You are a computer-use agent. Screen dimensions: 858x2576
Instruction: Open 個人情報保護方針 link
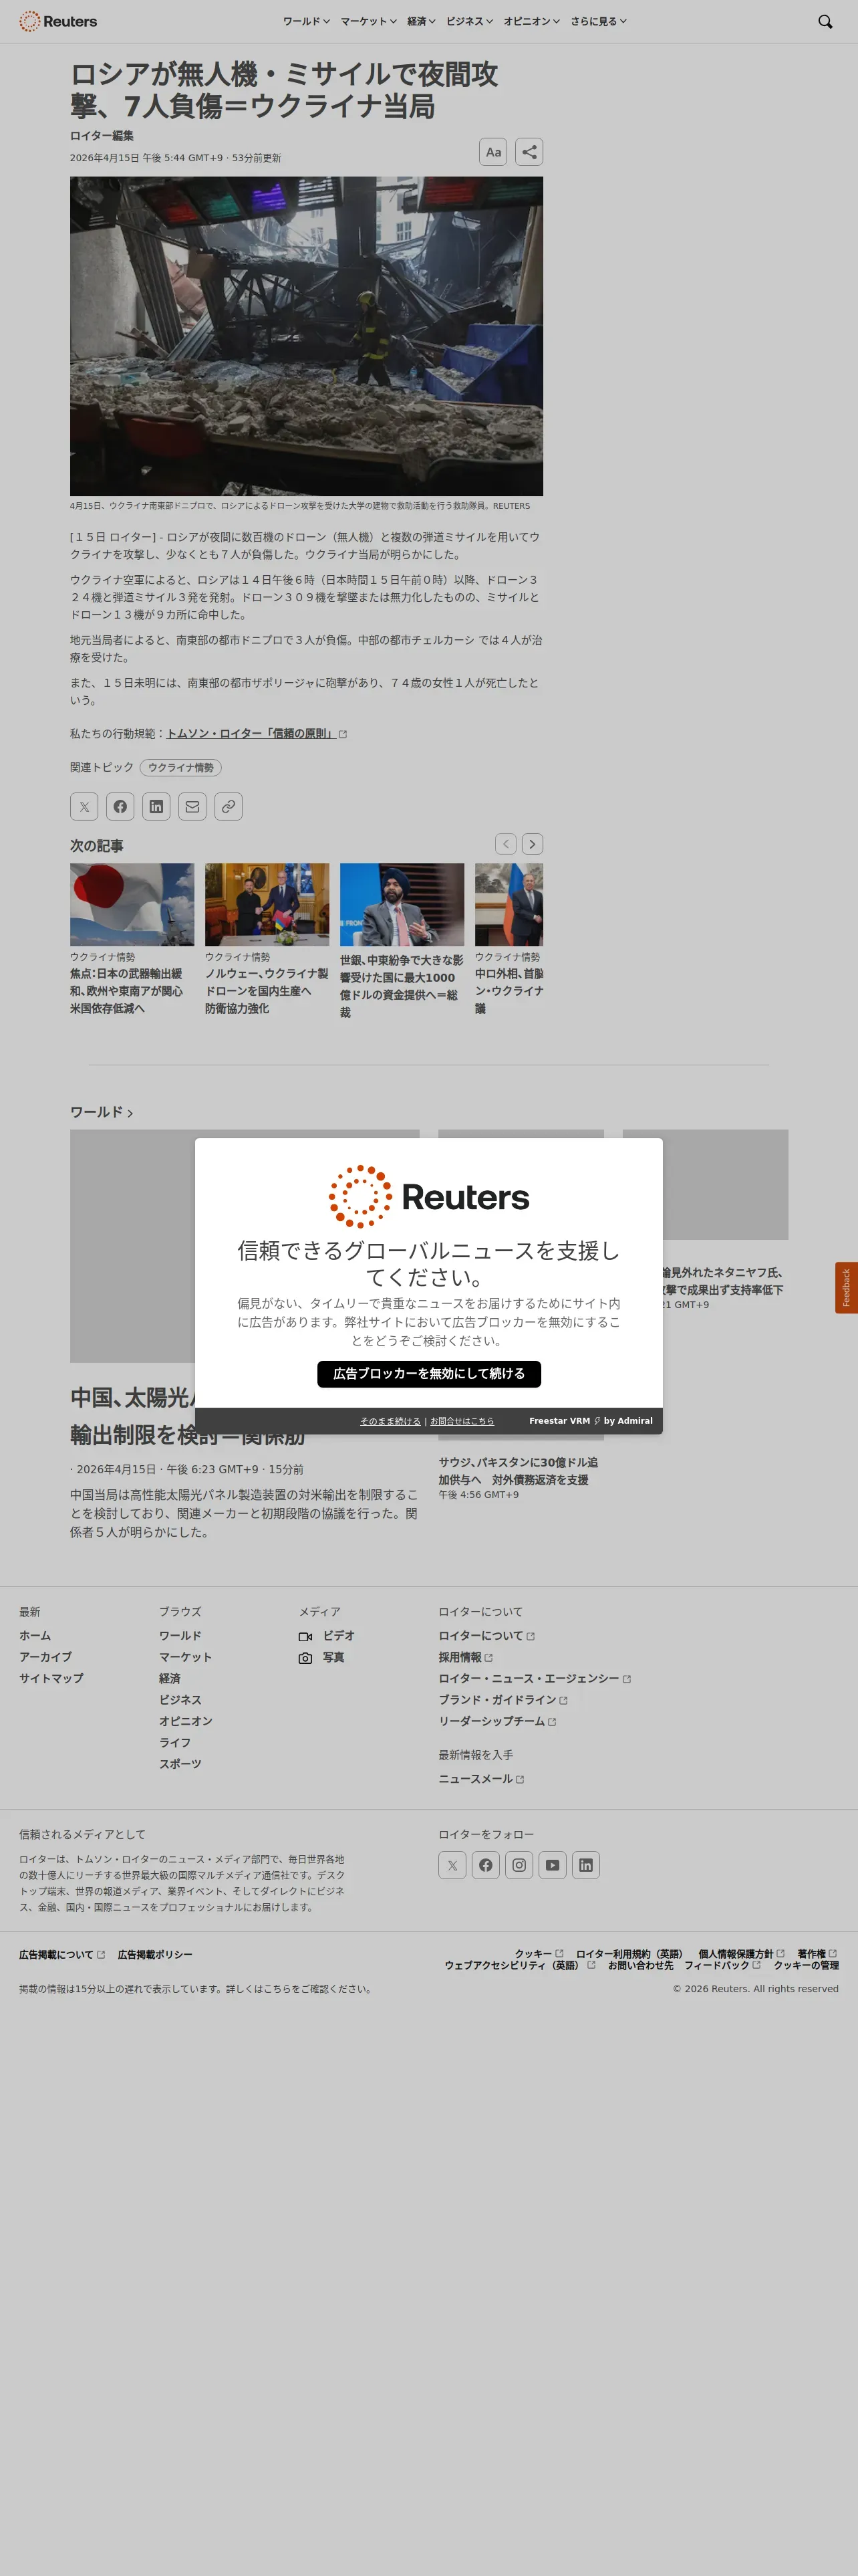[x=741, y=1953]
